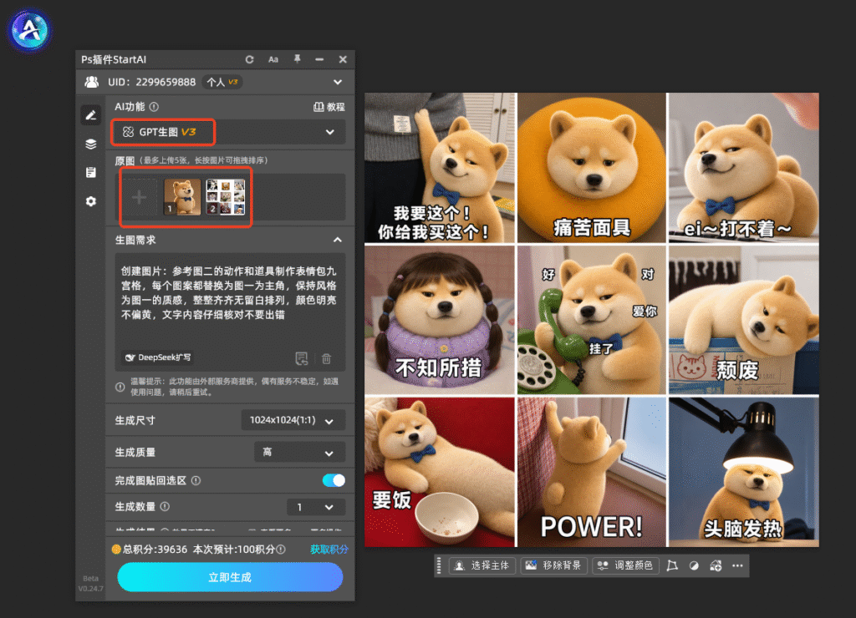
Task: Click the prompt template icon beside trash
Action: coord(302,358)
